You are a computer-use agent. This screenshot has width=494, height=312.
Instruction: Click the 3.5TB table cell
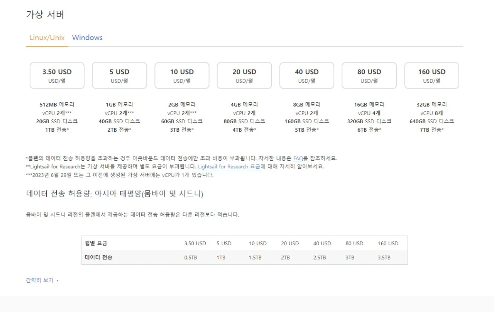click(x=384, y=258)
